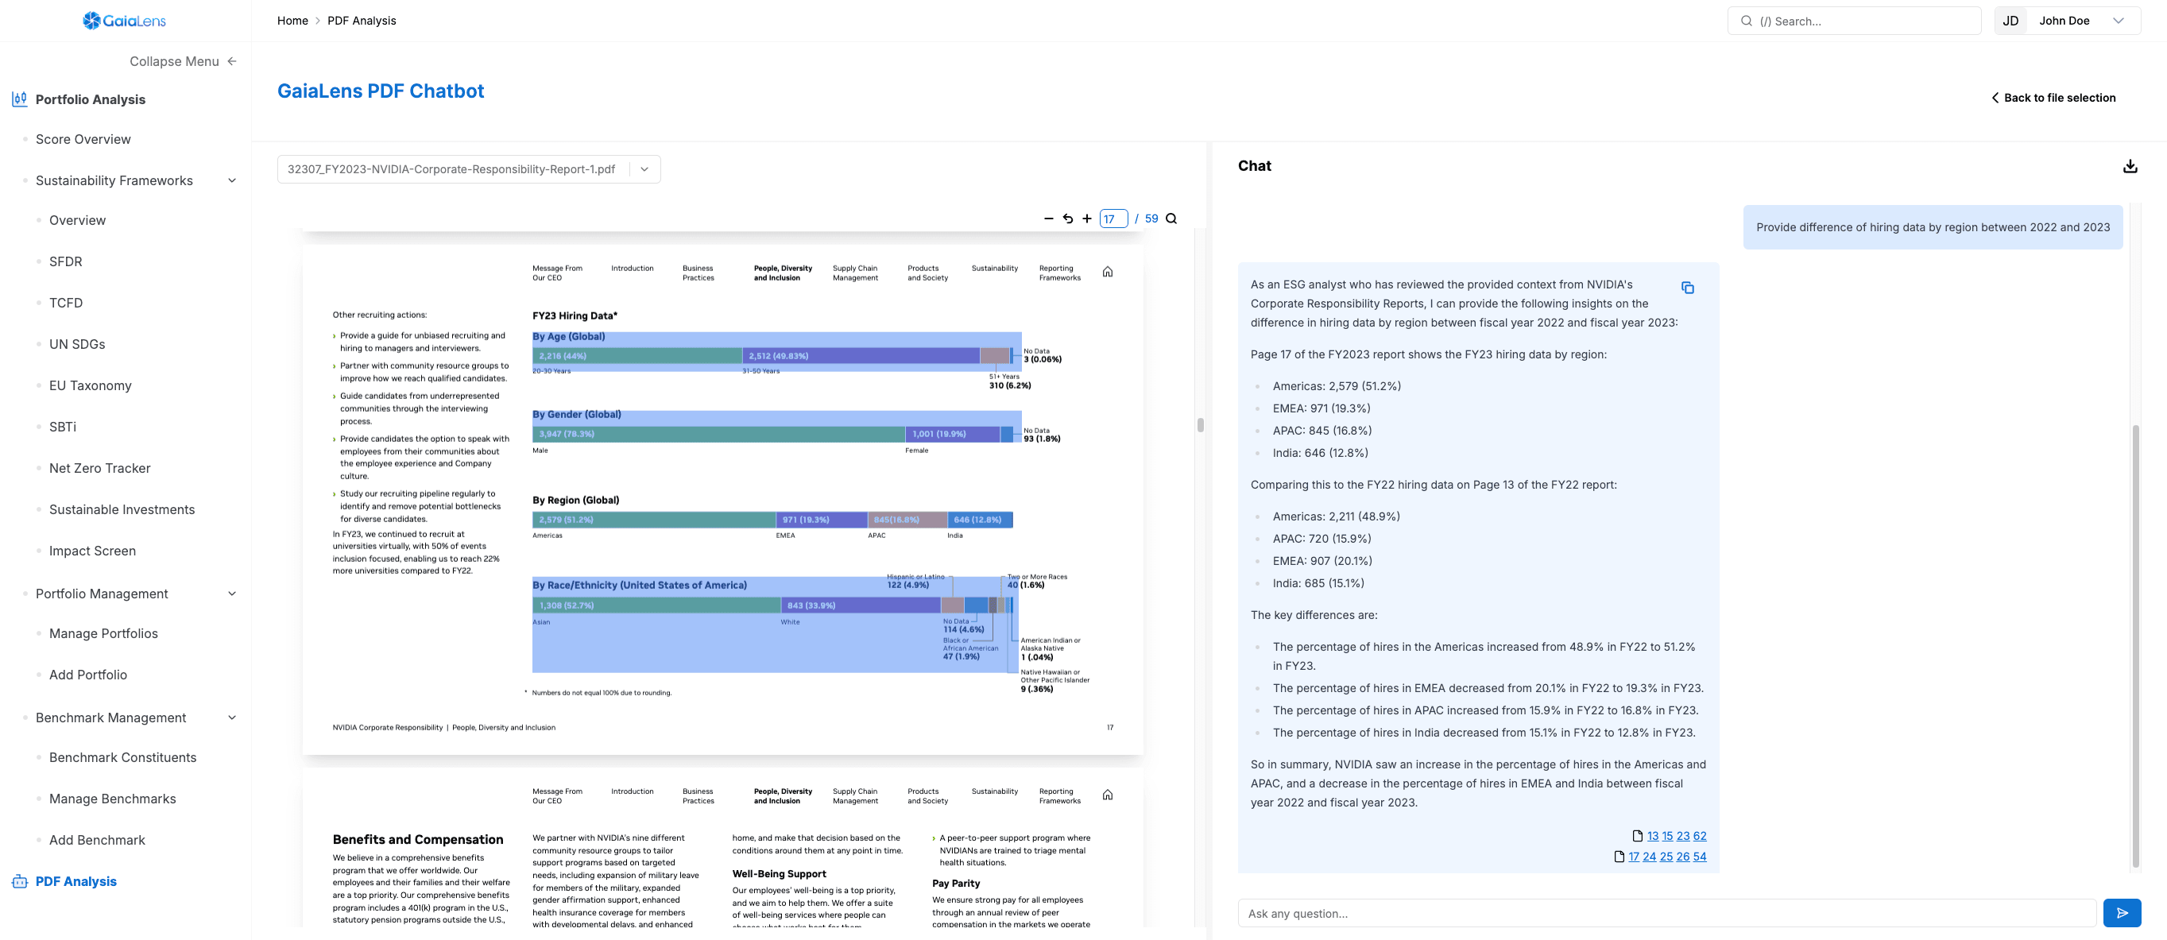Click the FY23 Hiring Data chart title

pos(575,316)
